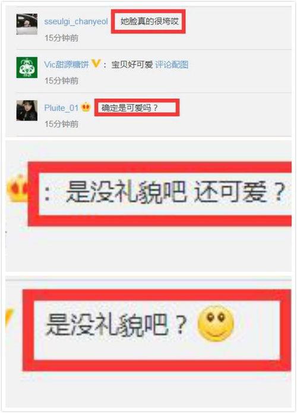
Task: Select the comment 她脸真的很垮哎
Action: pyautogui.click(x=150, y=21)
